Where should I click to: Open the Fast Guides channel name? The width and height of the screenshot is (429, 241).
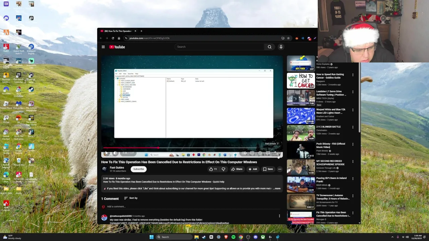pos(117,168)
